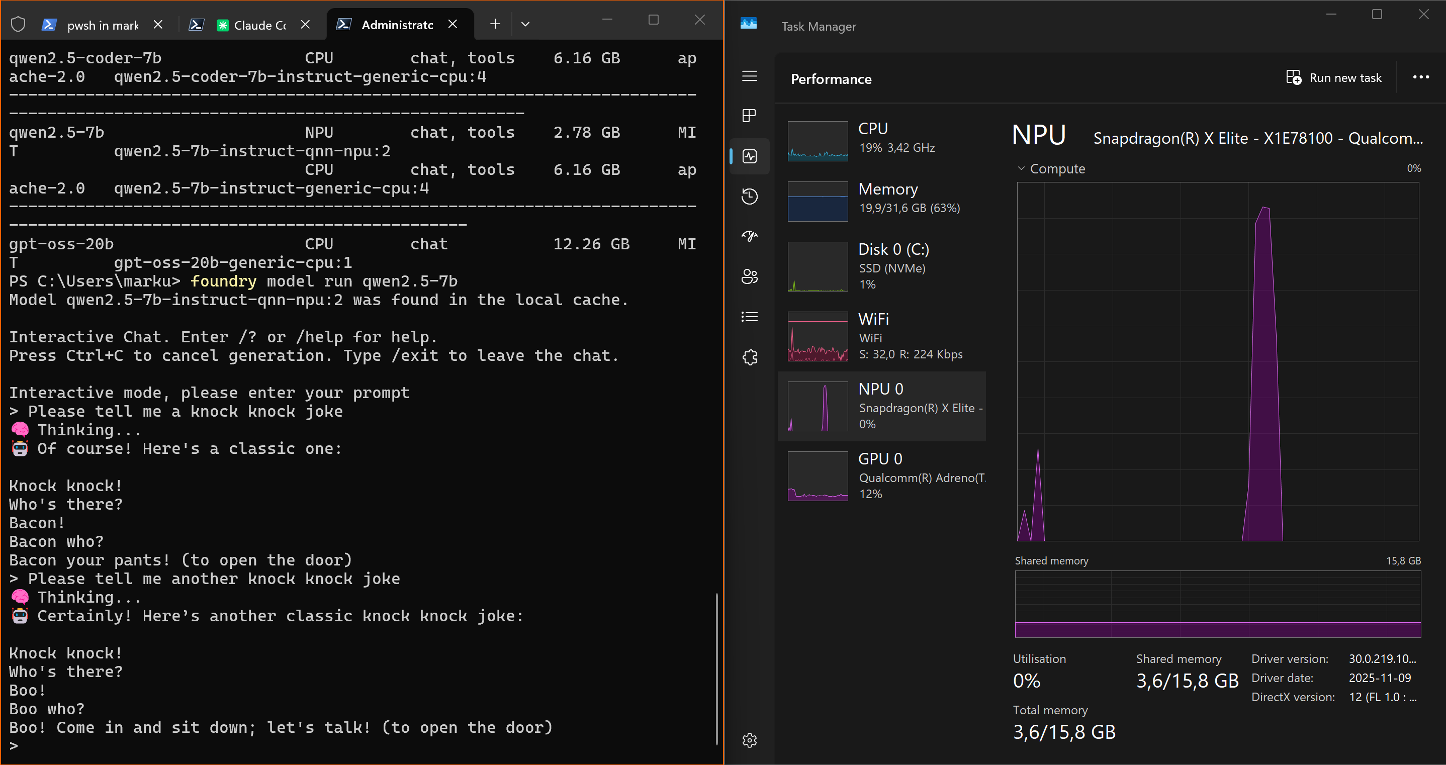Open the Users page icon

click(749, 276)
